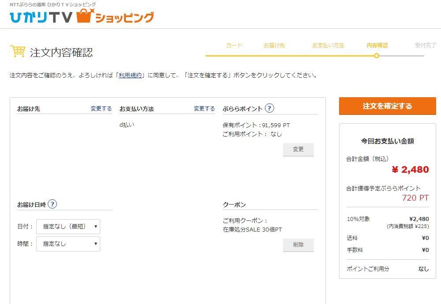This screenshot has width=441, height=304.
Task: Click the orange shopping bag logo icon
Action: pyautogui.click(x=85, y=16)
